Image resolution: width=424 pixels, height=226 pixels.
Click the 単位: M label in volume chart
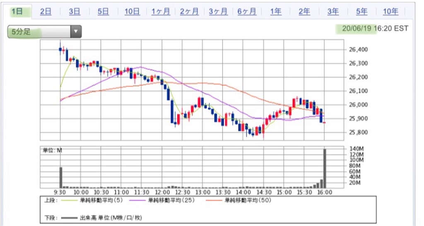click(52, 150)
